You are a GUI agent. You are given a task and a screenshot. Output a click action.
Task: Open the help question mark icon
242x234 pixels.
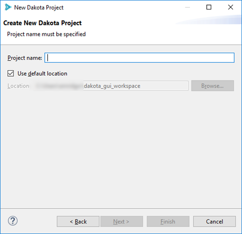(12, 221)
